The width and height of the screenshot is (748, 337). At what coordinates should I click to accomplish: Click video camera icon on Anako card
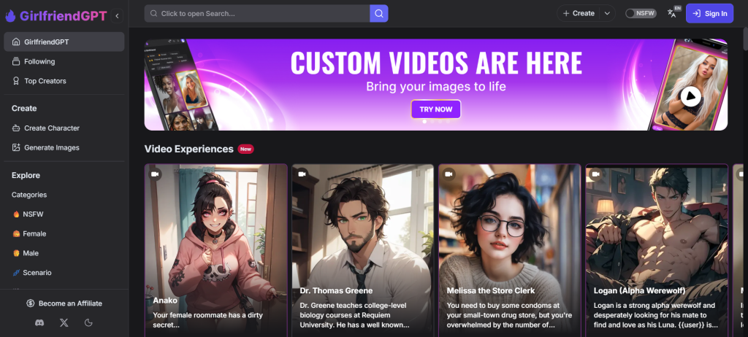point(155,174)
